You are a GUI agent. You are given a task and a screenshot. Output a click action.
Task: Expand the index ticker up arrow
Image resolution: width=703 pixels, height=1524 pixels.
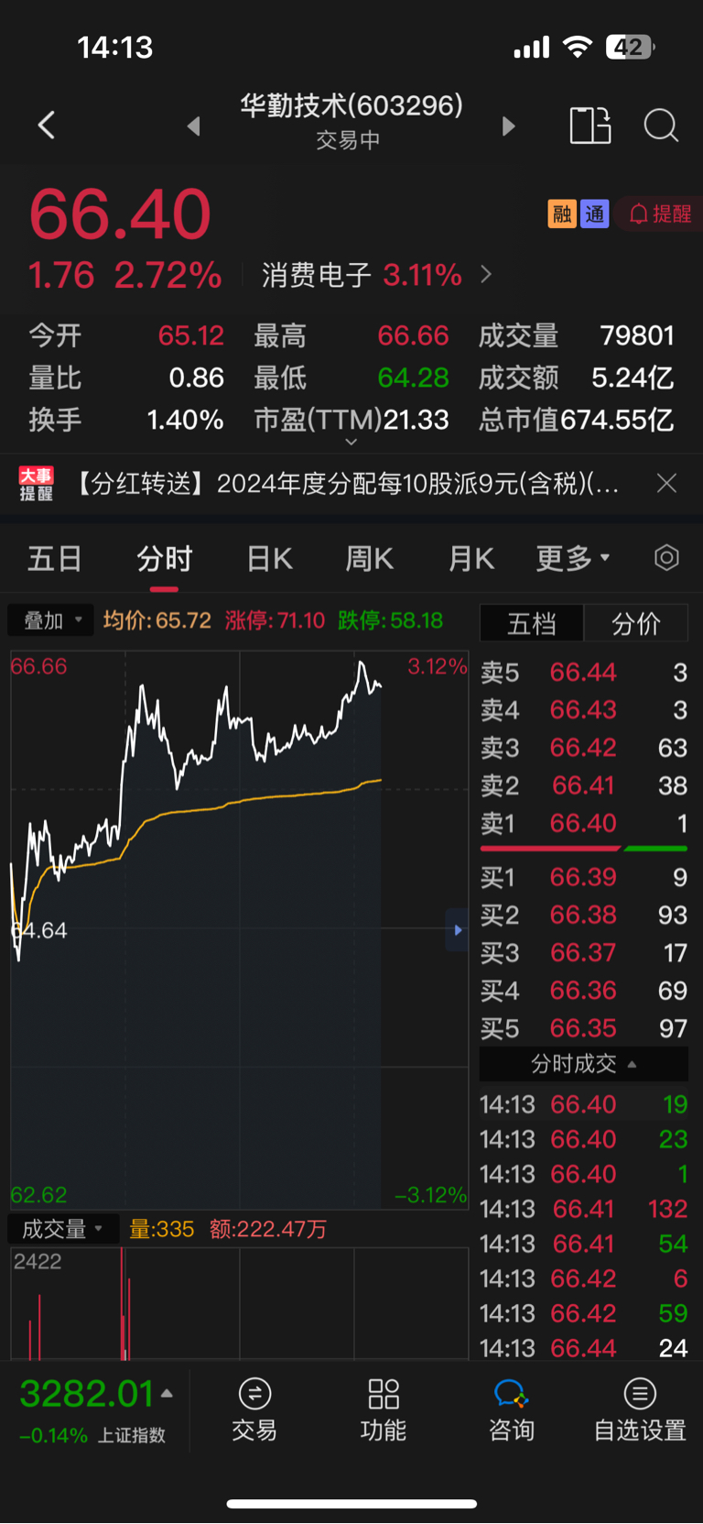tap(167, 1393)
